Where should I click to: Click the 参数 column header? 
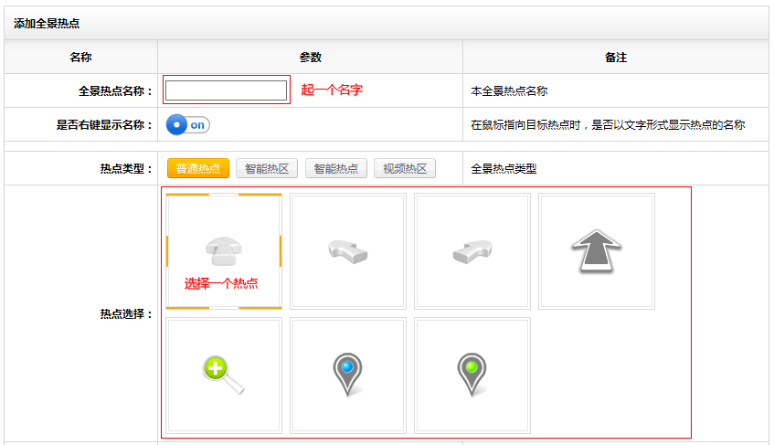point(310,58)
